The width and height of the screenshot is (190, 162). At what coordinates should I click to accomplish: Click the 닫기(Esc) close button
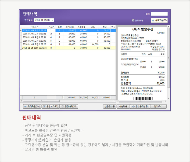(158, 106)
